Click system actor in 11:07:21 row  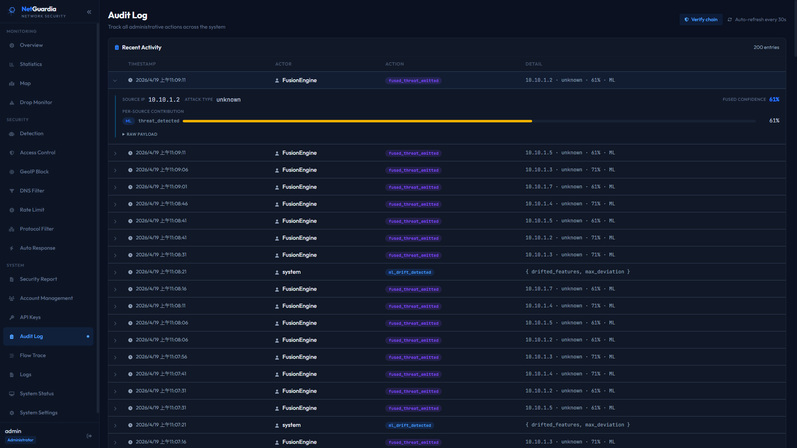[x=291, y=425]
